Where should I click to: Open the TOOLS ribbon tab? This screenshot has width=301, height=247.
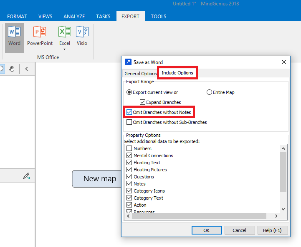point(159,17)
